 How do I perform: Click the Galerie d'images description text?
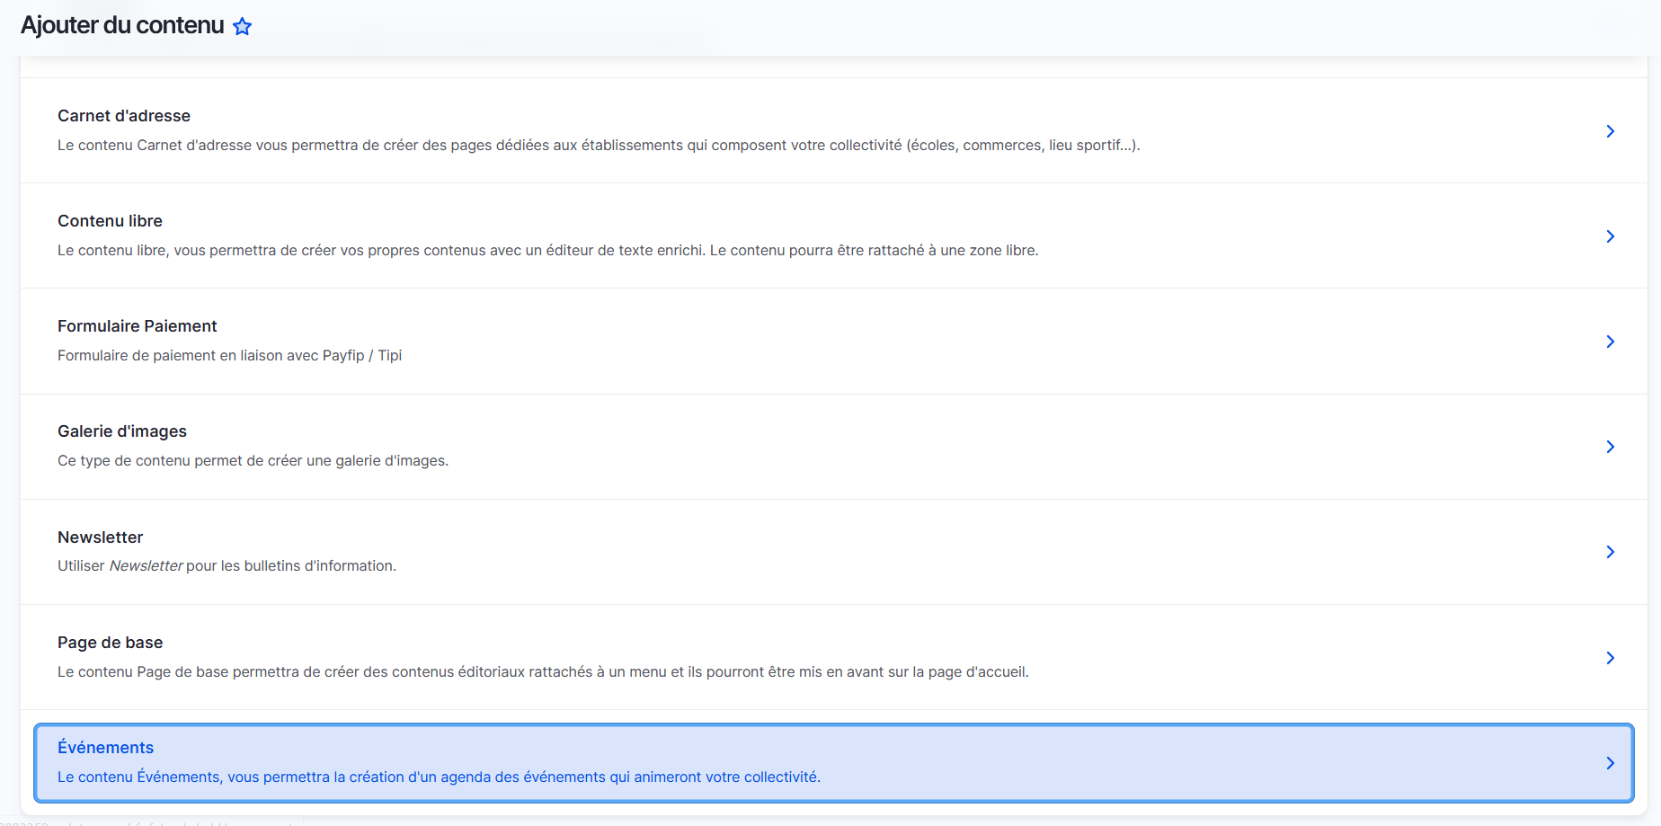[x=253, y=461]
